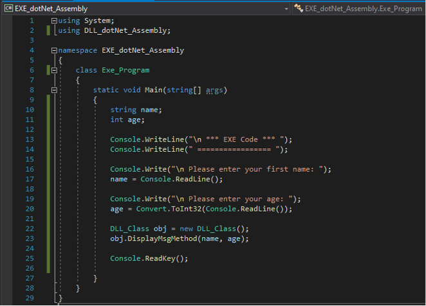Click 'name' in the string declaration

(x=149, y=110)
